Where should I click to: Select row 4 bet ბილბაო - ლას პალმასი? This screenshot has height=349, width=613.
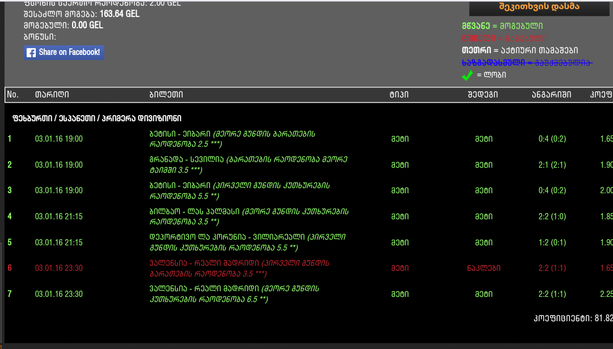point(249,216)
